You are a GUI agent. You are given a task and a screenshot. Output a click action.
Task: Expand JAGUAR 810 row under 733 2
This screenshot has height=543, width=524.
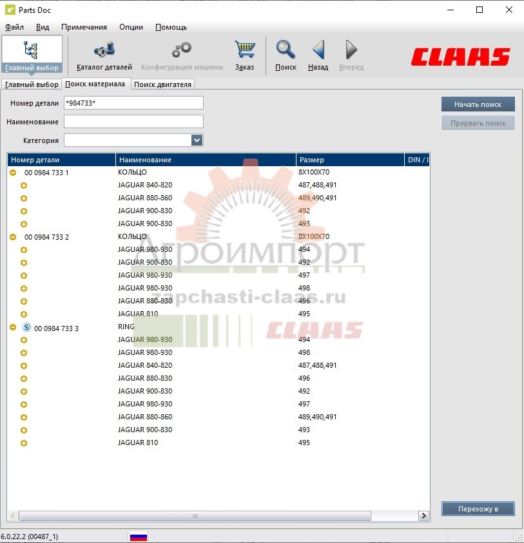point(24,314)
